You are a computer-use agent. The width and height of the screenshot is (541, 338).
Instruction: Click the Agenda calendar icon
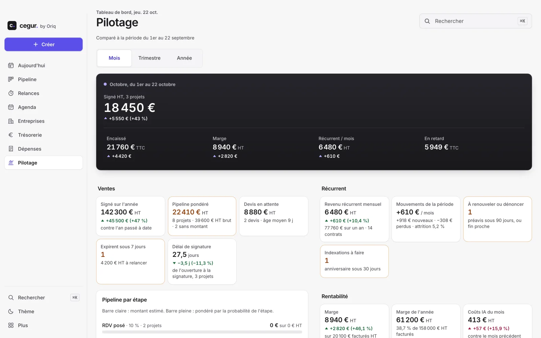pyautogui.click(x=11, y=107)
